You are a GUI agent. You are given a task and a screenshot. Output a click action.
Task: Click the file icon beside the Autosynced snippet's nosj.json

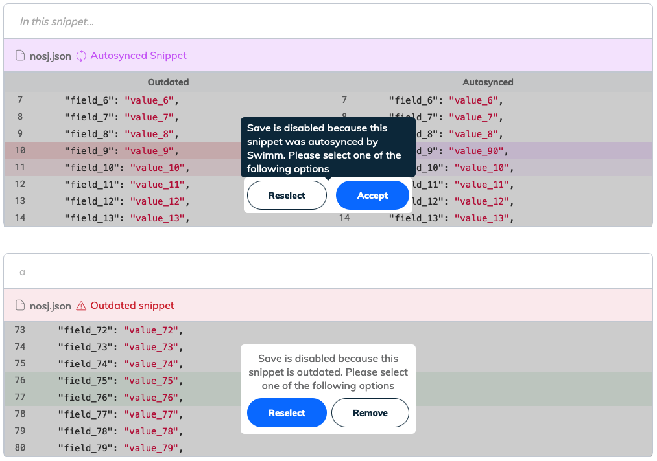(20, 56)
